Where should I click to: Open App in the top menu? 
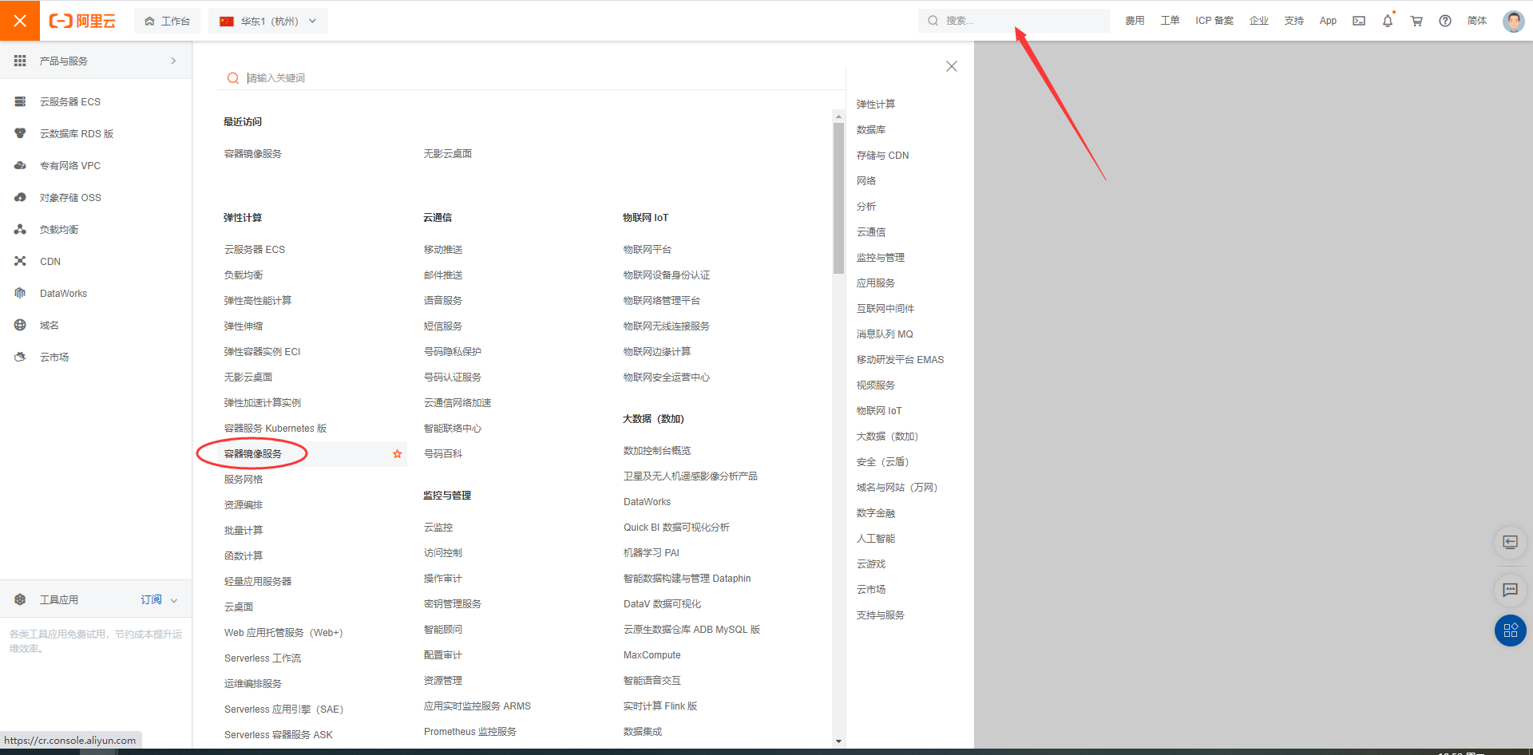1328,21
